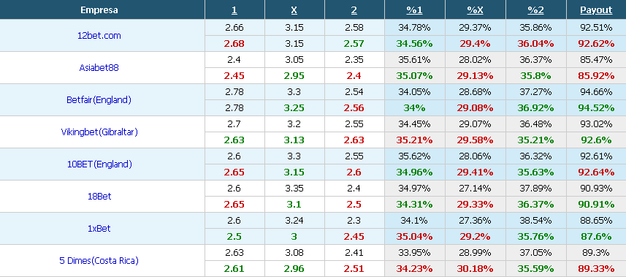This screenshot has width=626, height=277.
Task: Select Betfair current payout 94.52% cell
Action: (x=596, y=108)
